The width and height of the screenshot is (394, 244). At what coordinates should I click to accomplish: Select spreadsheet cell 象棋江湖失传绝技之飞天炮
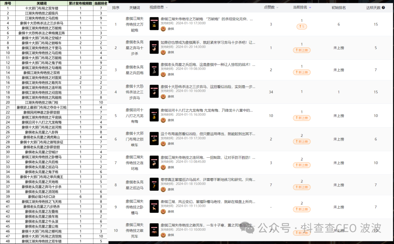pyautogui.click(x=42, y=202)
